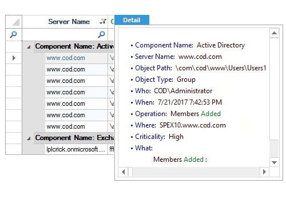
Task: Click the Component Name: Active group header text
Action: click(x=74, y=46)
